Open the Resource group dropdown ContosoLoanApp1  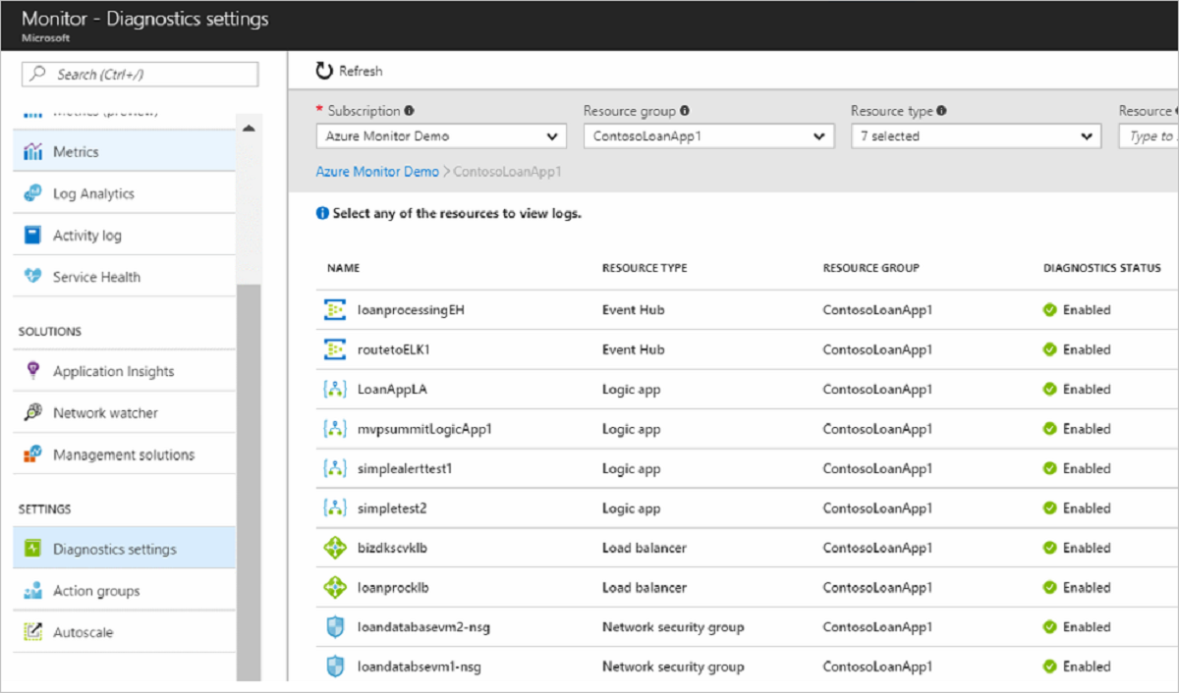708,136
